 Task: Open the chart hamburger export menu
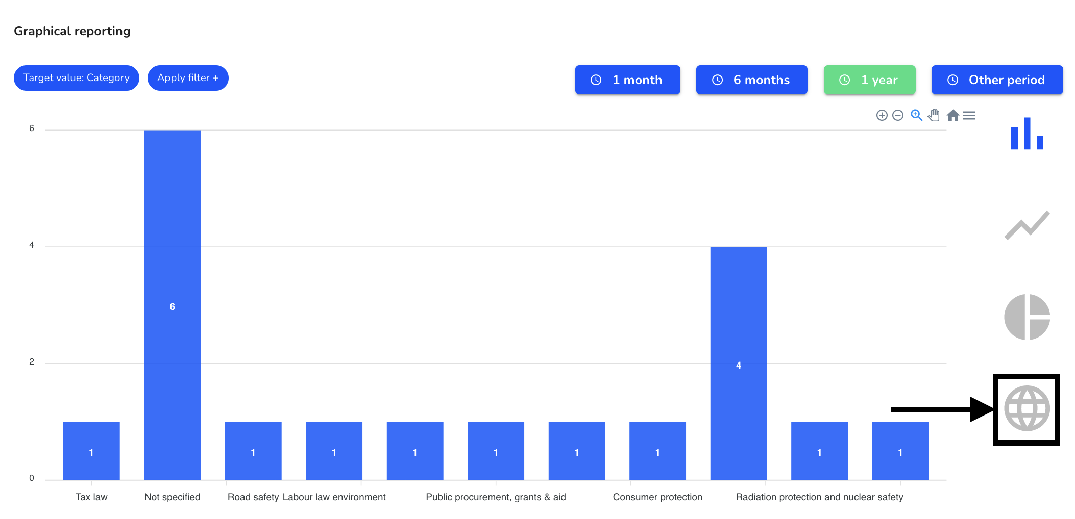pyautogui.click(x=969, y=116)
